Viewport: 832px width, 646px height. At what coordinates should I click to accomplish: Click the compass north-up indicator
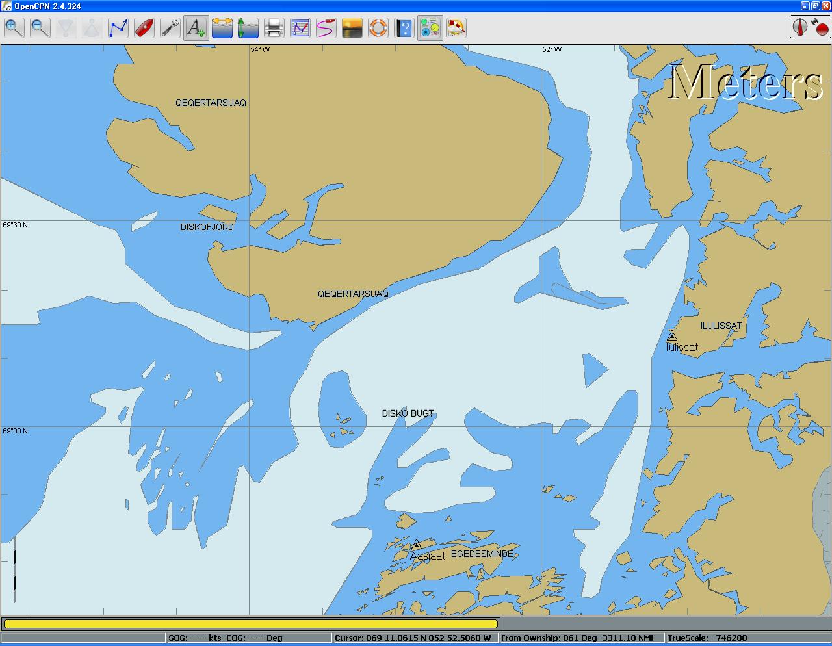click(800, 27)
